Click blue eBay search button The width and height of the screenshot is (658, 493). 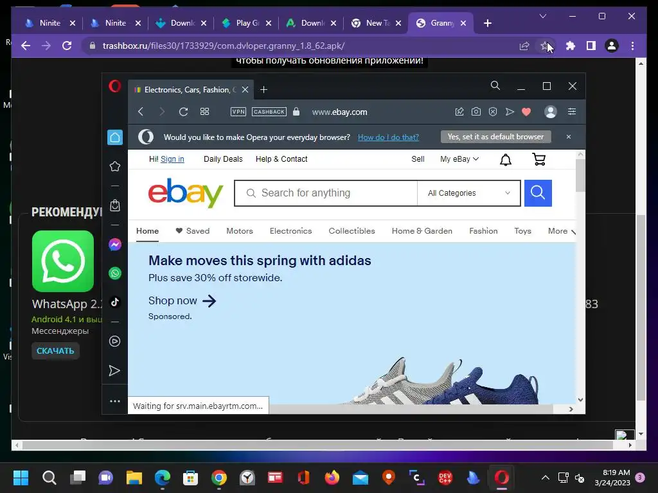538,193
